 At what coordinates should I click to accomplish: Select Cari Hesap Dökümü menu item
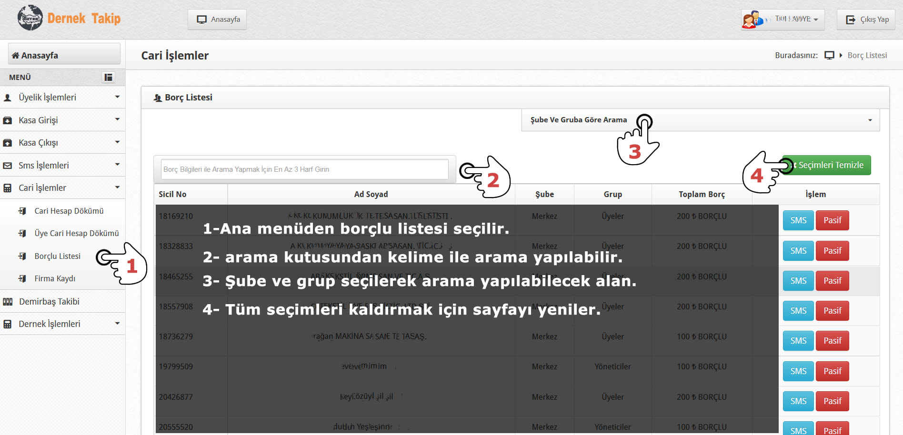69,211
